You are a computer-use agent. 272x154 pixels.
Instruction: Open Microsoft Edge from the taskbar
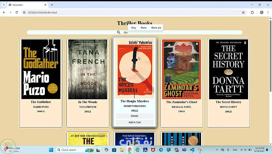pos(138,150)
